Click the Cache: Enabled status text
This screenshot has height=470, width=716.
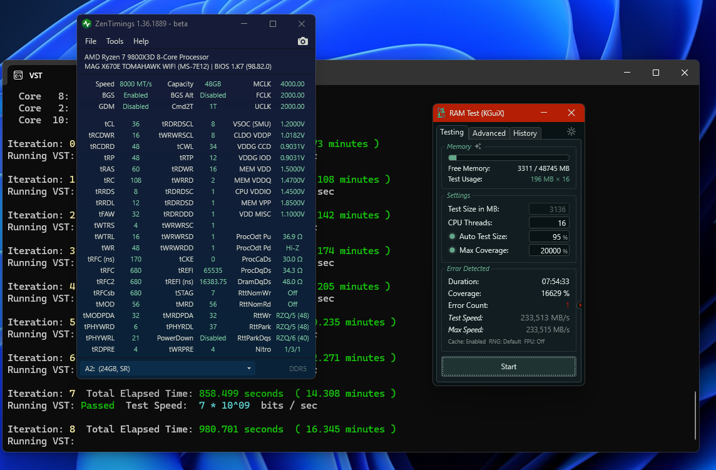point(467,341)
